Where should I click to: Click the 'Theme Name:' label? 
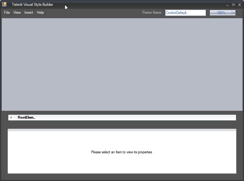pyautogui.click(x=152, y=12)
